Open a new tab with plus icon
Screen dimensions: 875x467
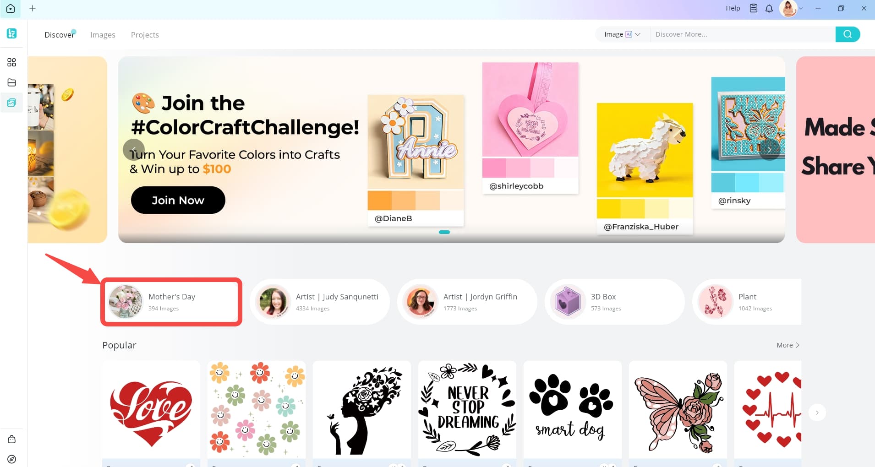tap(33, 8)
